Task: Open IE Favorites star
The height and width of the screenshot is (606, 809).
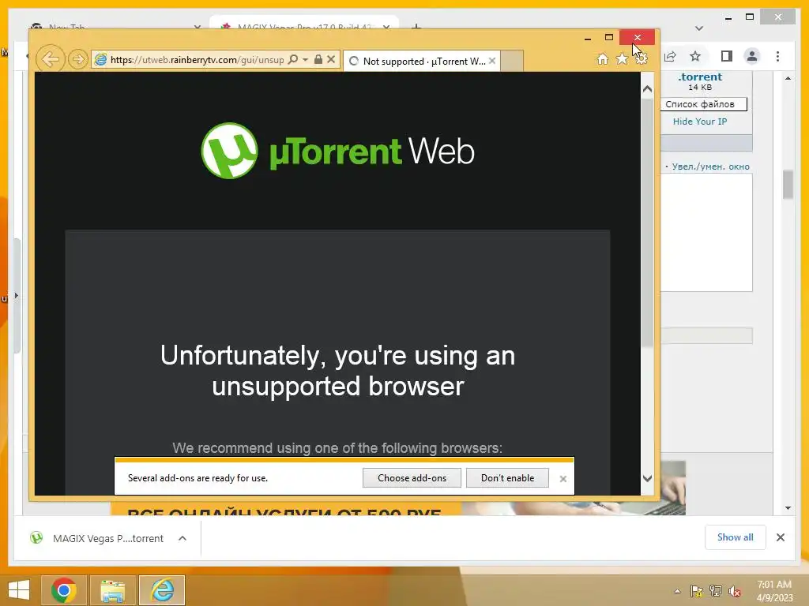Action: 623,59
